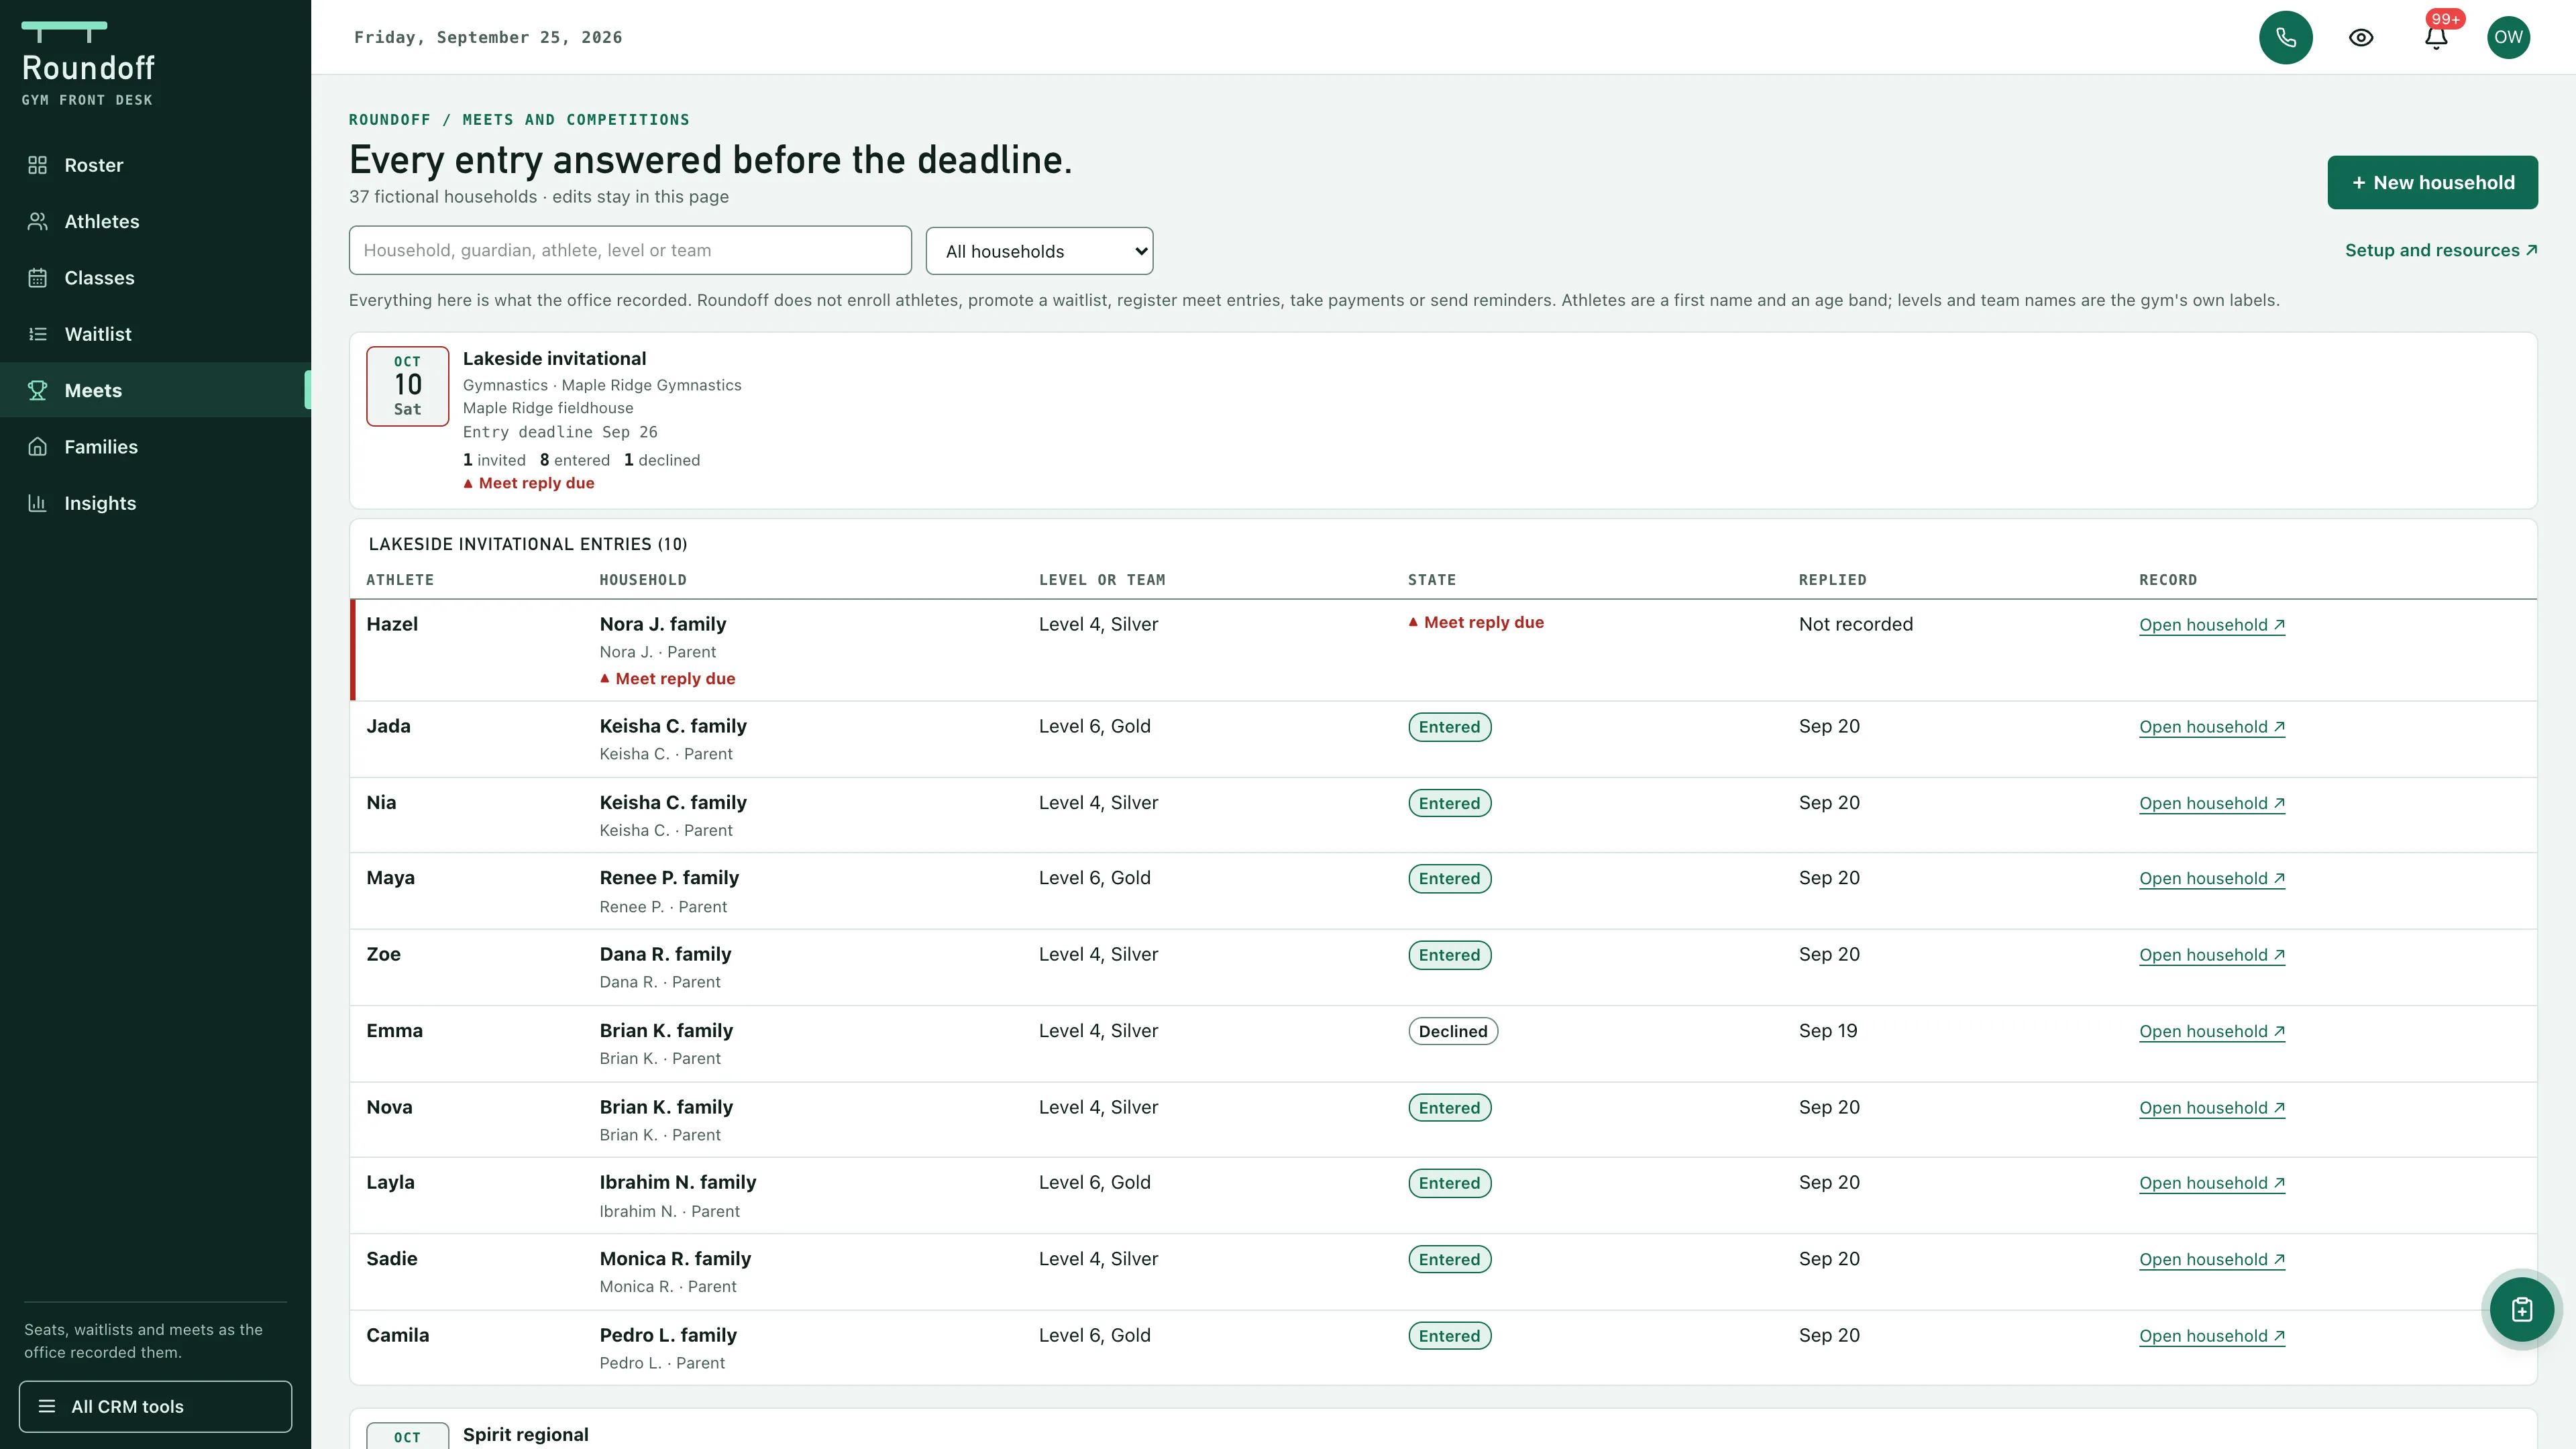Click the floating clipboard button
The image size is (2576, 1449).
click(2521, 1309)
